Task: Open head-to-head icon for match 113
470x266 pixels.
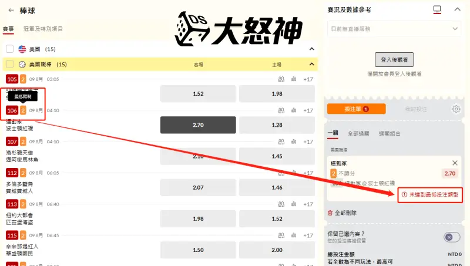Action: click(281, 204)
